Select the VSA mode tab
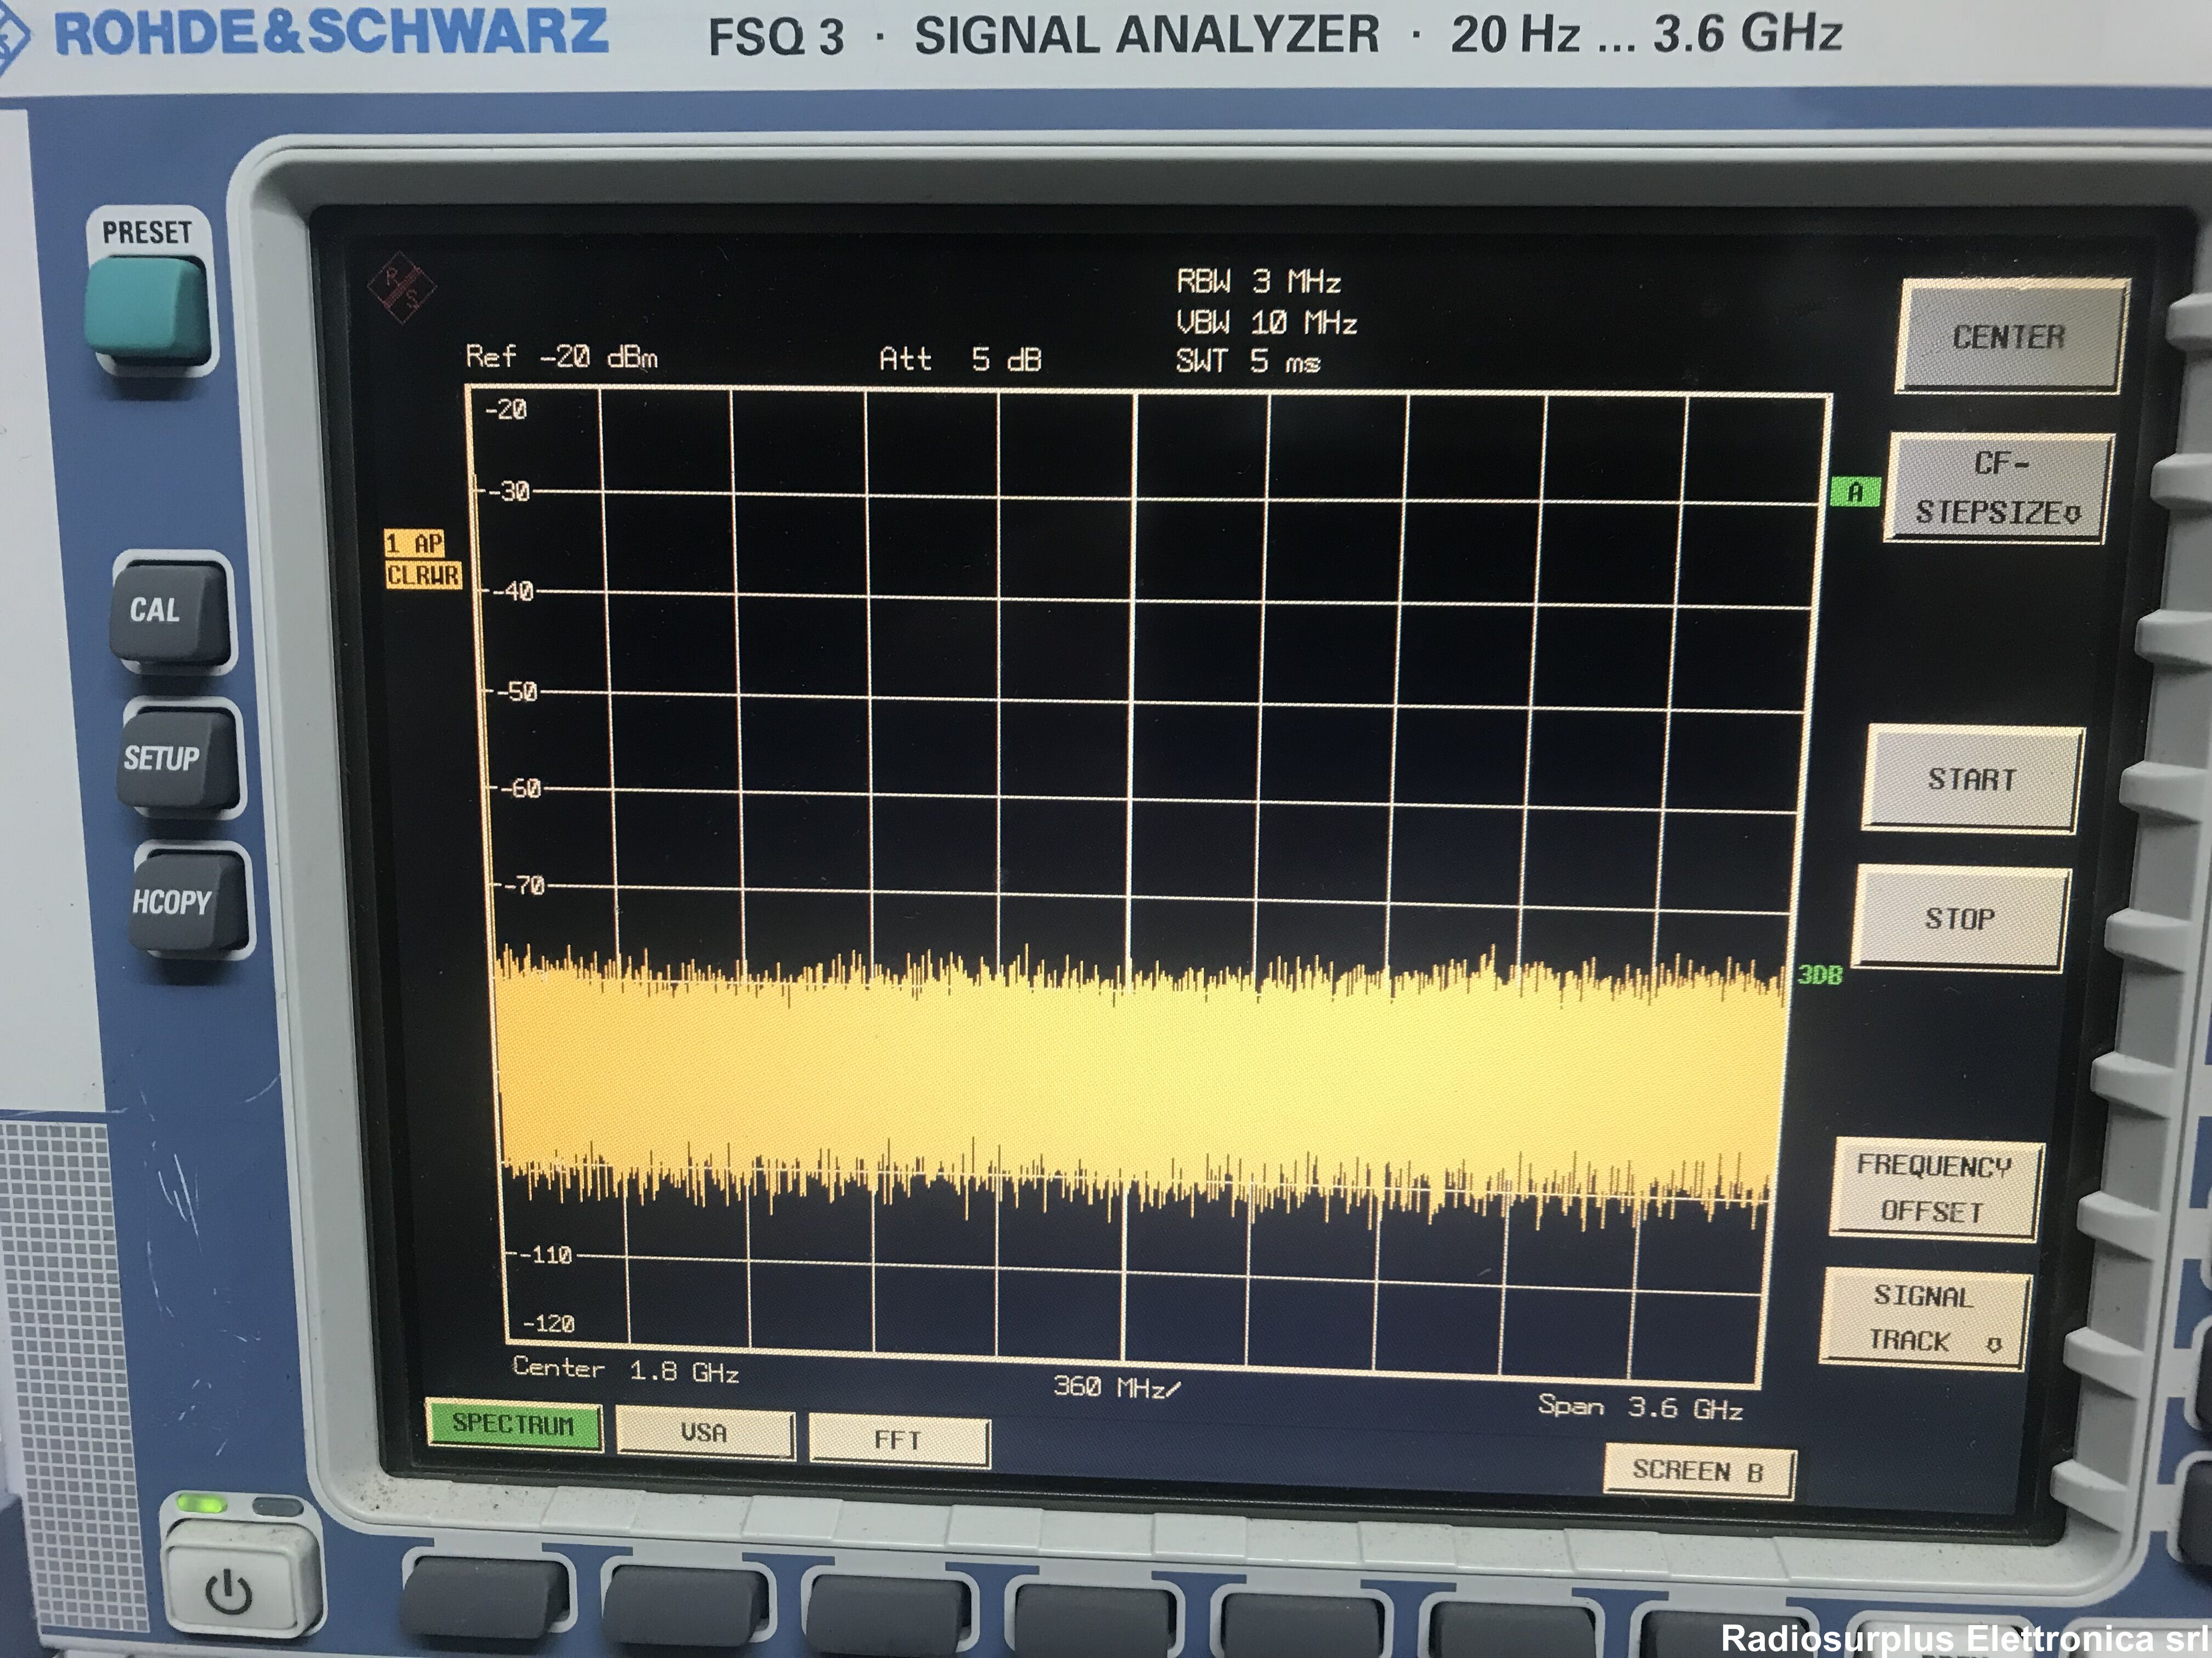Screen dimensions: 2212x1658 coord(704,1432)
